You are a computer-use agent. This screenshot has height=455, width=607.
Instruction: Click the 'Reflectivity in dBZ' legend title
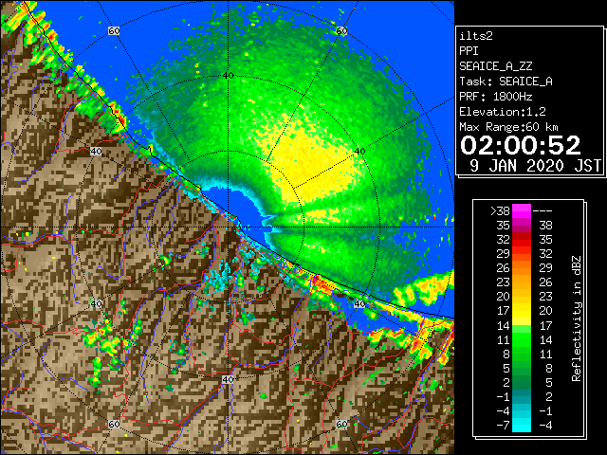coord(577,318)
